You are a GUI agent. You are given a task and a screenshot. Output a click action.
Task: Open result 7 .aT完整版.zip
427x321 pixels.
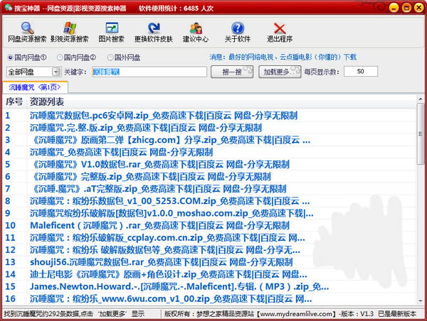pos(158,189)
